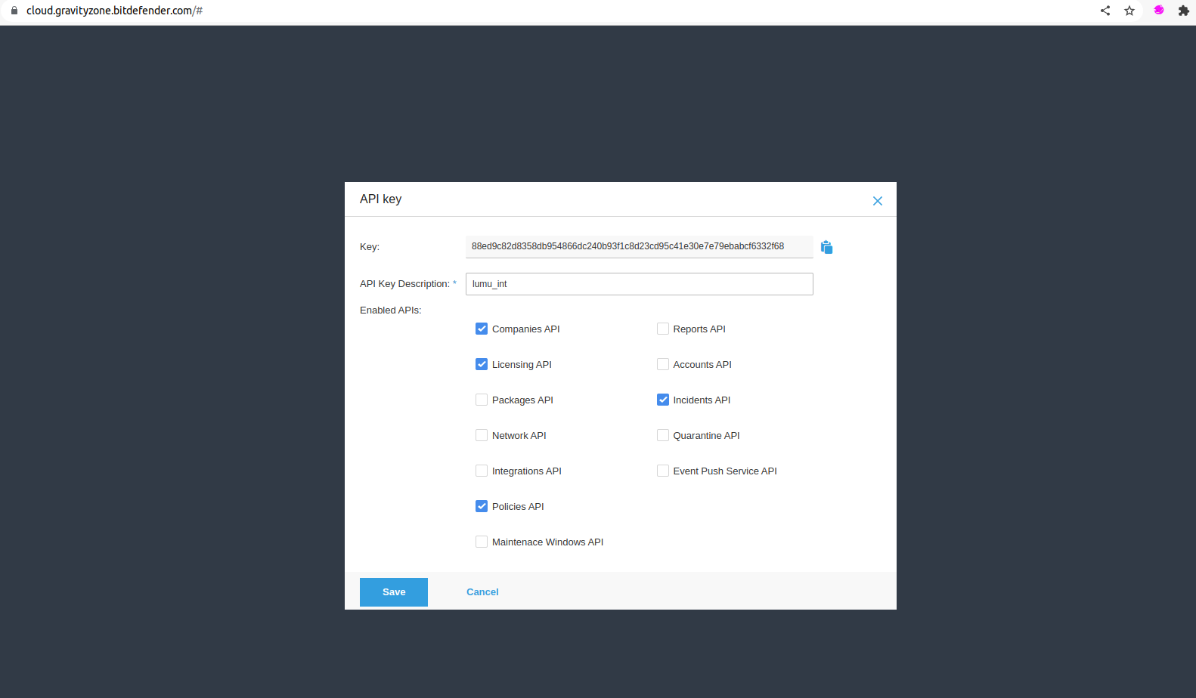
Task: Enable the Event Push Service API checkbox
Action: [663, 471]
